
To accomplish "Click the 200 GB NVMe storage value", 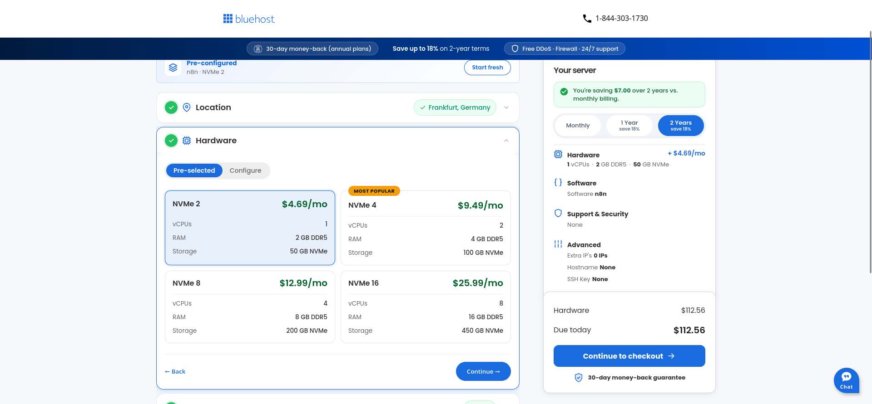I will pos(307,331).
